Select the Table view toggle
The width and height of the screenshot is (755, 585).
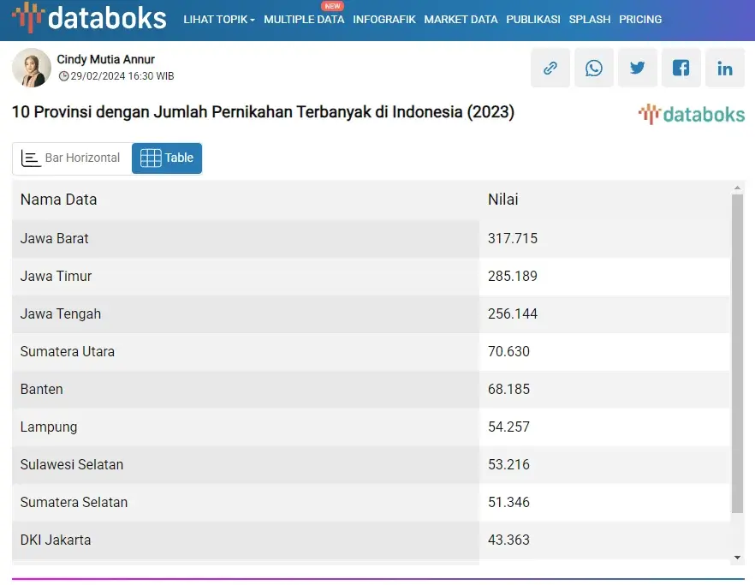point(167,158)
